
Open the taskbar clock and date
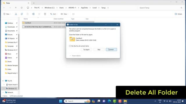point(177,101)
